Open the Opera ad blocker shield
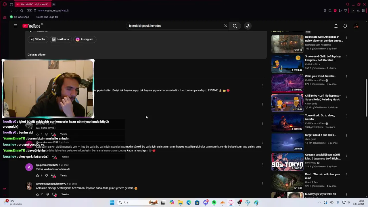This screenshot has width=368, height=207. pyautogui.click(x=335, y=11)
